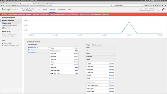Screen dimensions: 167x94
Task: Select the Campaign locked column row
Action: pyautogui.click(x=100, y=57)
